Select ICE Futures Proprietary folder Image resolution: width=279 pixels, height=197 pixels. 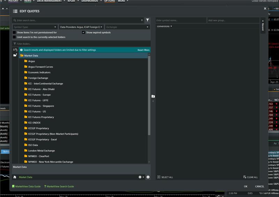(41, 117)
